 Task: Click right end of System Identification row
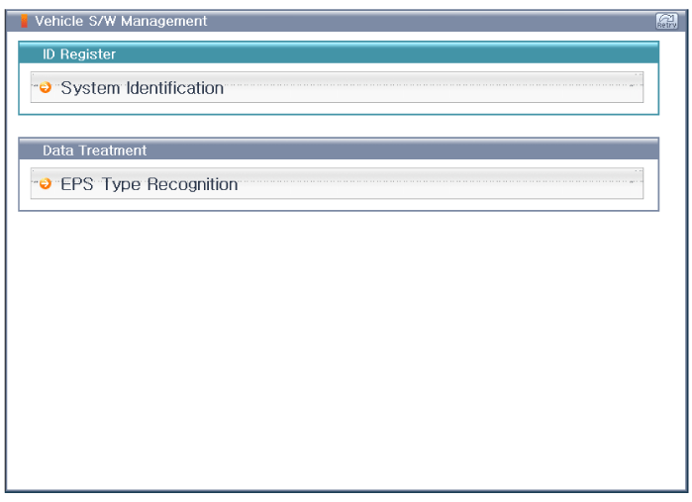click(x=629, y=88)
